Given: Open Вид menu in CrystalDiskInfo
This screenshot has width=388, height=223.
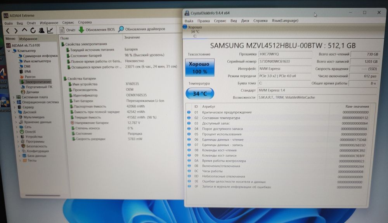Looking at the screenshot, I should coord(234,21).
